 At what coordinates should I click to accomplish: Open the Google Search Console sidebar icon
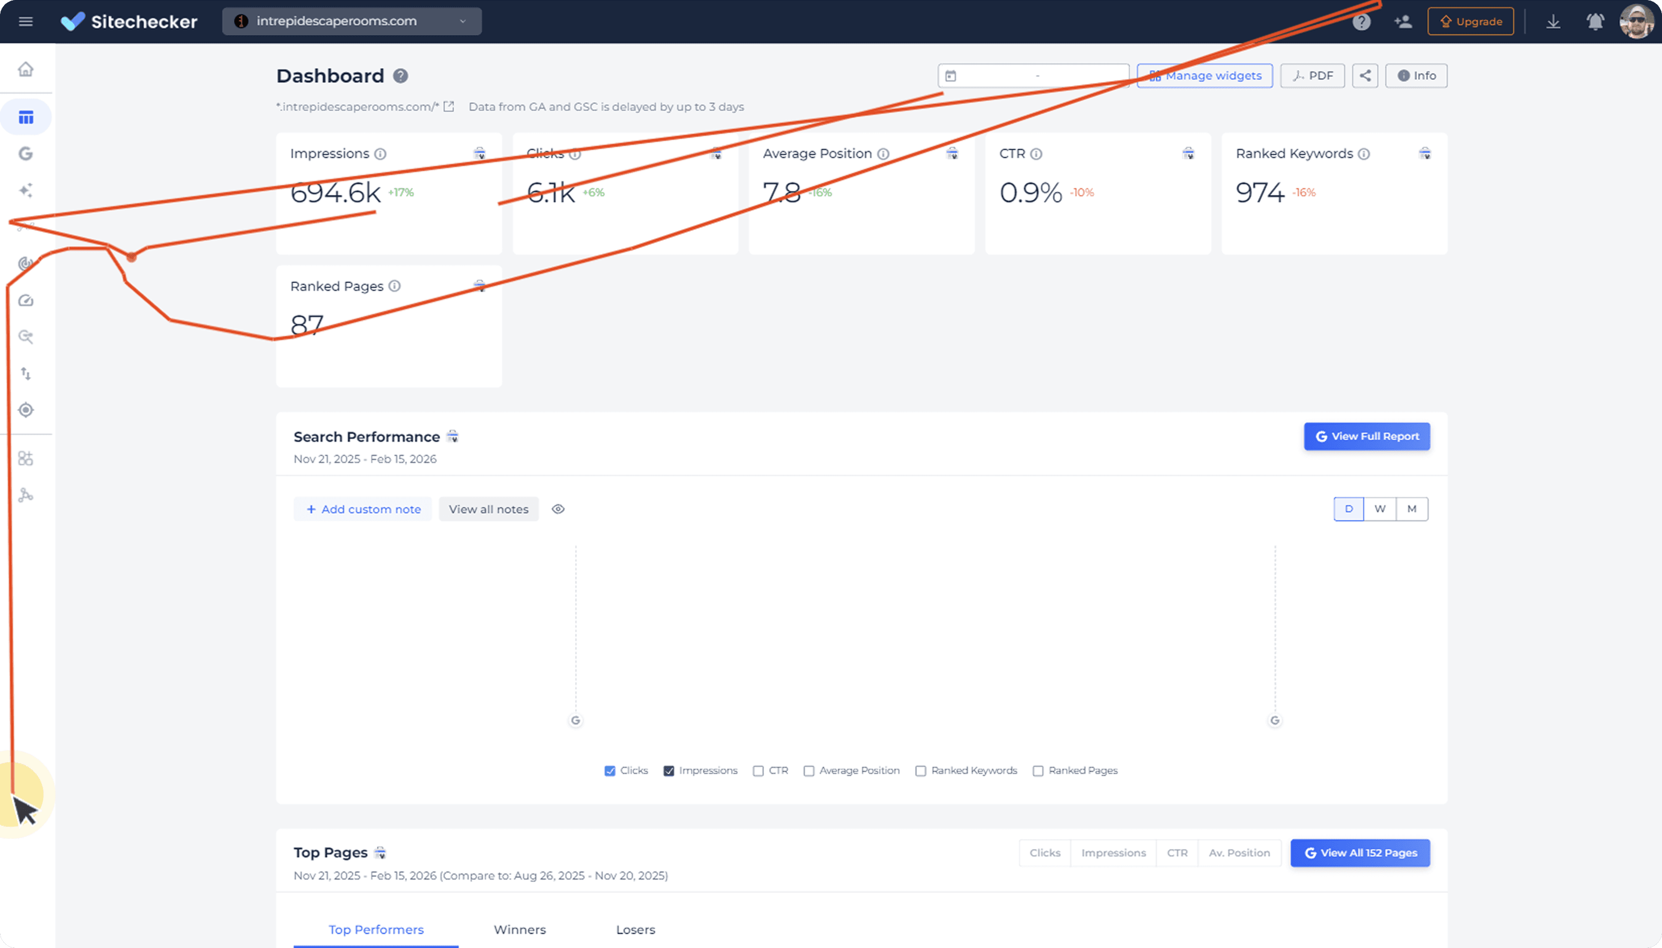tap(25, 153)
